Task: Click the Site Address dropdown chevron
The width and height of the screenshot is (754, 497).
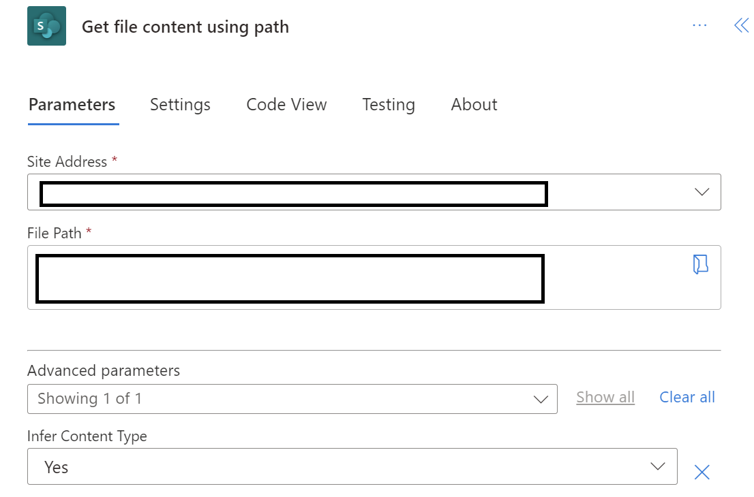Action: [x=702, y=192]
